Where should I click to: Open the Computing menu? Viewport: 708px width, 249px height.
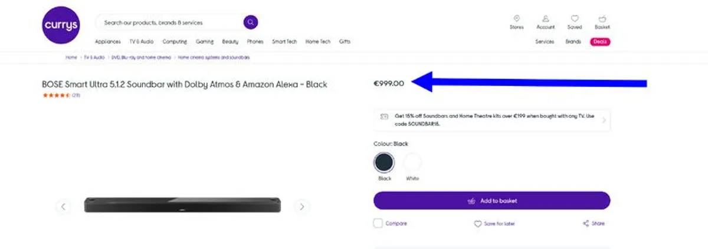click(x=175, y=42)
